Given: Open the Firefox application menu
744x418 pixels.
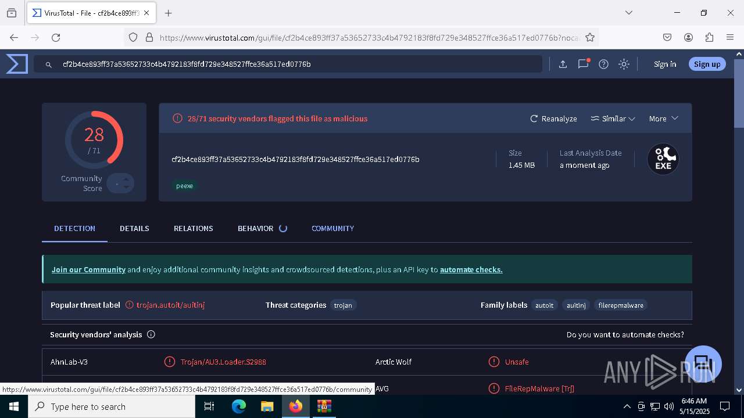Looking at the screenshot, I should click(x=730, y=37).
